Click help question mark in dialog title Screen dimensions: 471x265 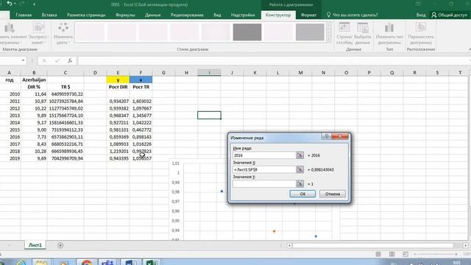[326, 136]
